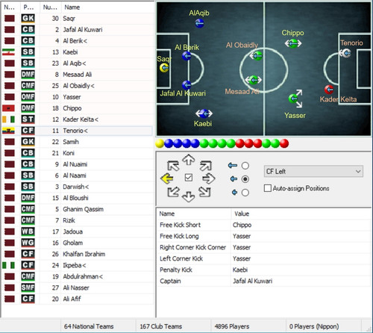Screen dimensions: 373x333
Task: Click the up-right diagonal movement arrow
Action: coord(205,166)
